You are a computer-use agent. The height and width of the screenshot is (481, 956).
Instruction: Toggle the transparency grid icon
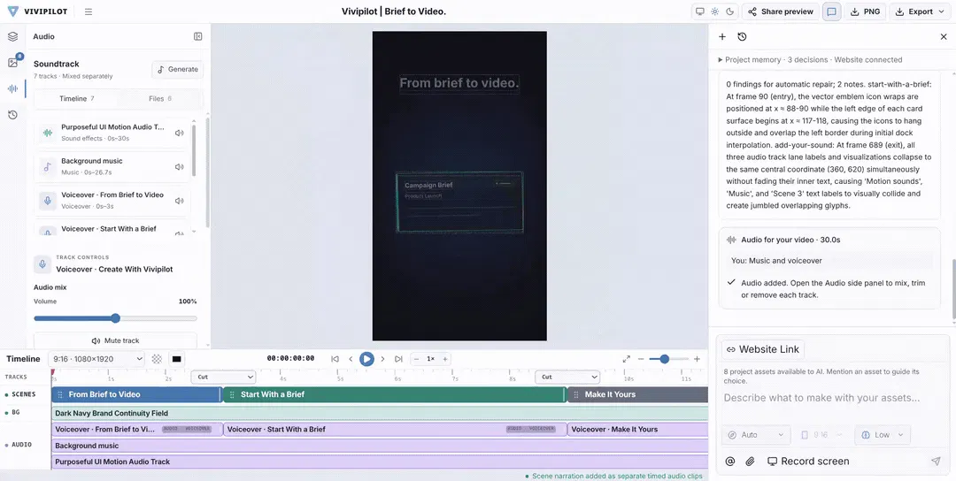(x=157, y=359)
